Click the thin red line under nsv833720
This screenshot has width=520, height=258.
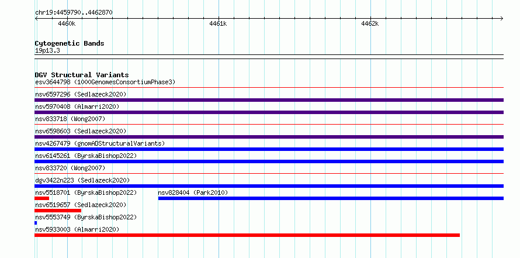[269, 174]
